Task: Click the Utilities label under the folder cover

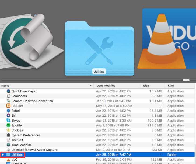Action: [99, 72]
